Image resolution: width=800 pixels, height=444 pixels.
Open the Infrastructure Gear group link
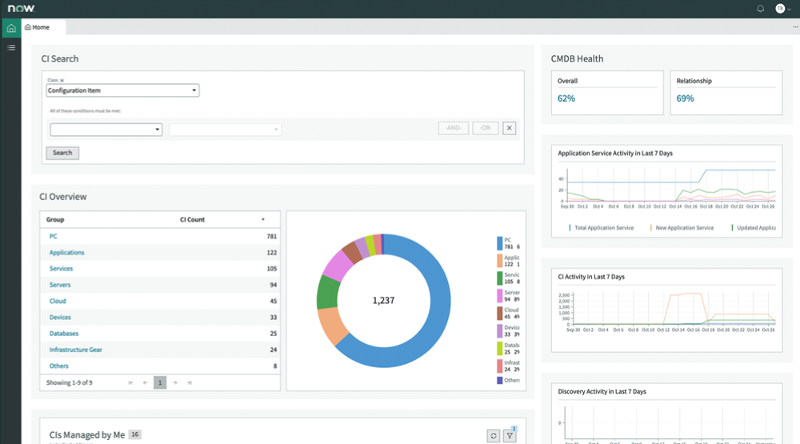[75, 350]
